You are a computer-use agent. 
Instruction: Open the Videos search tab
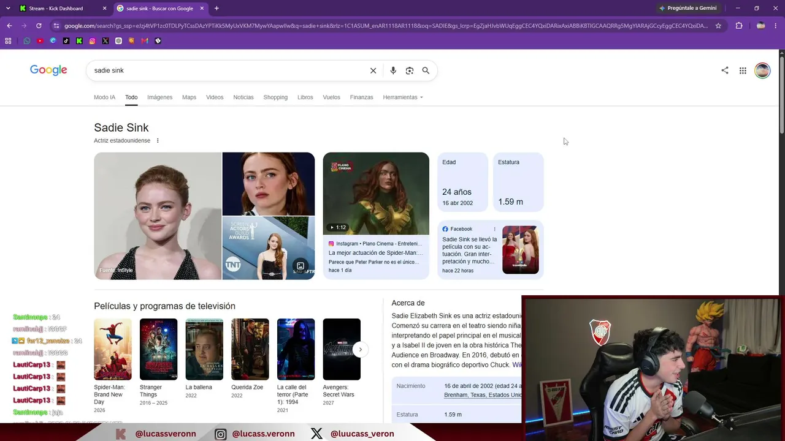click(x=215, y=97)
